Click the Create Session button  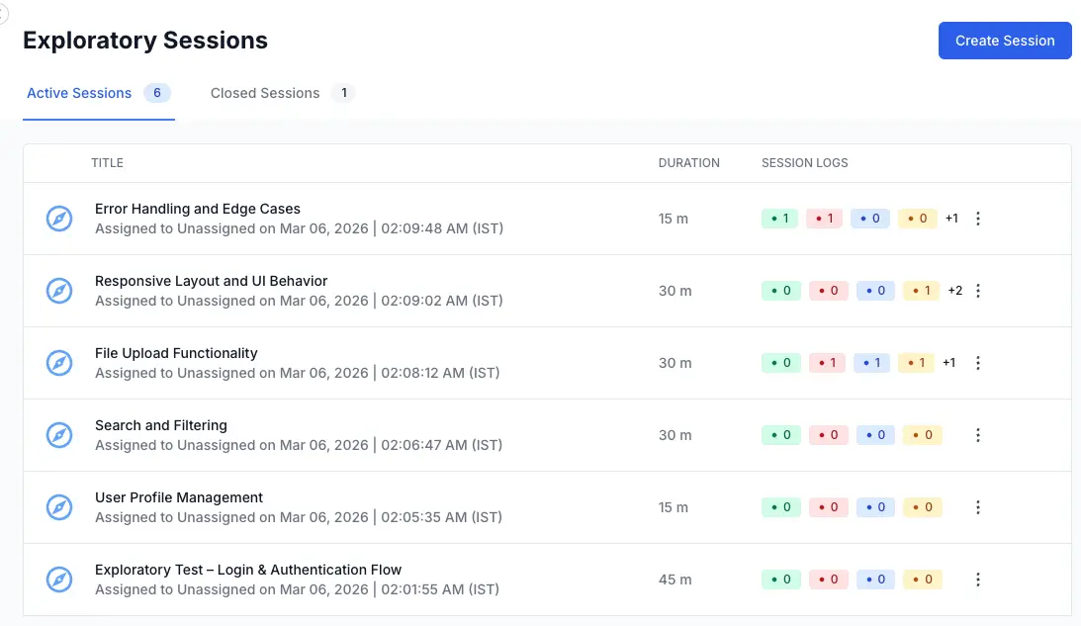(1004, 41)
